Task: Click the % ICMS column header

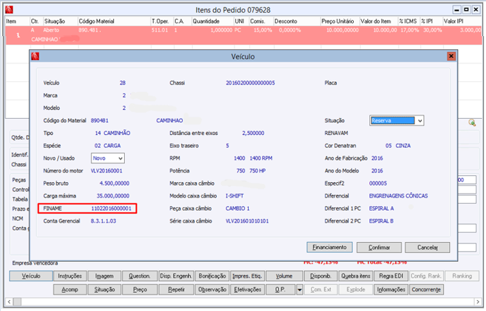Action: click(x=408, y=21)
